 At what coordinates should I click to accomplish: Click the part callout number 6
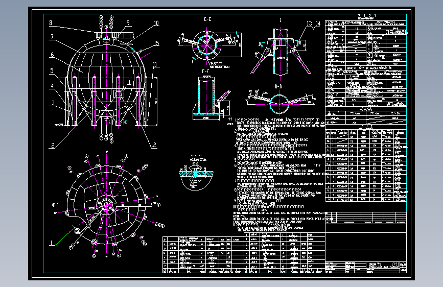point(52,55)
